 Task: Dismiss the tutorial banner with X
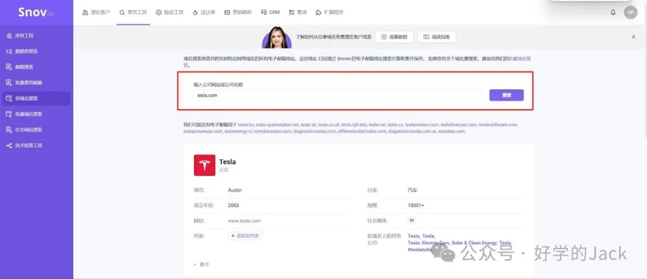(633, 37)
